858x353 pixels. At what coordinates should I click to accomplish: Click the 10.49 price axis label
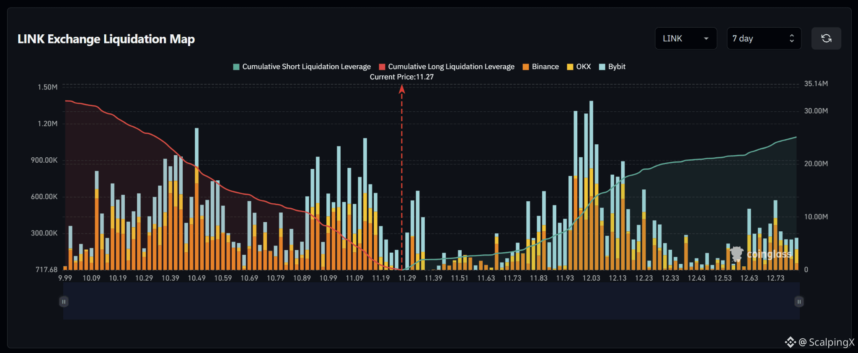196,278
